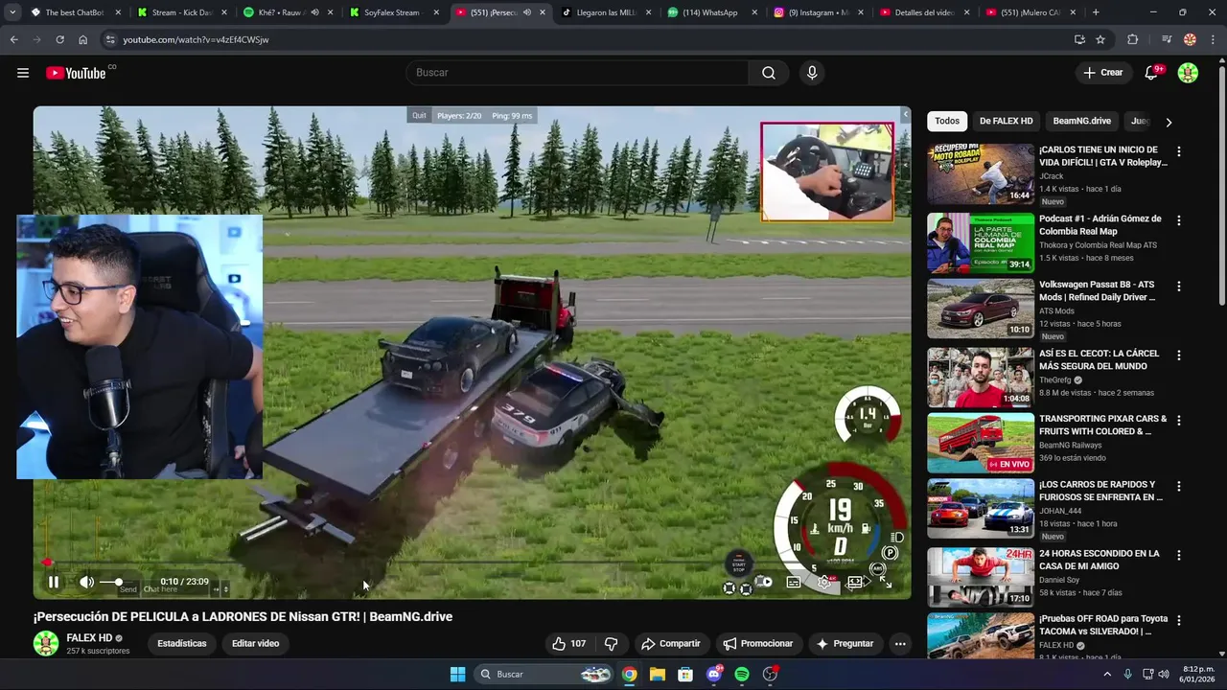Screen dimensions: 1227x690
Task: Enter fullscreen mode
Action: 886,582
